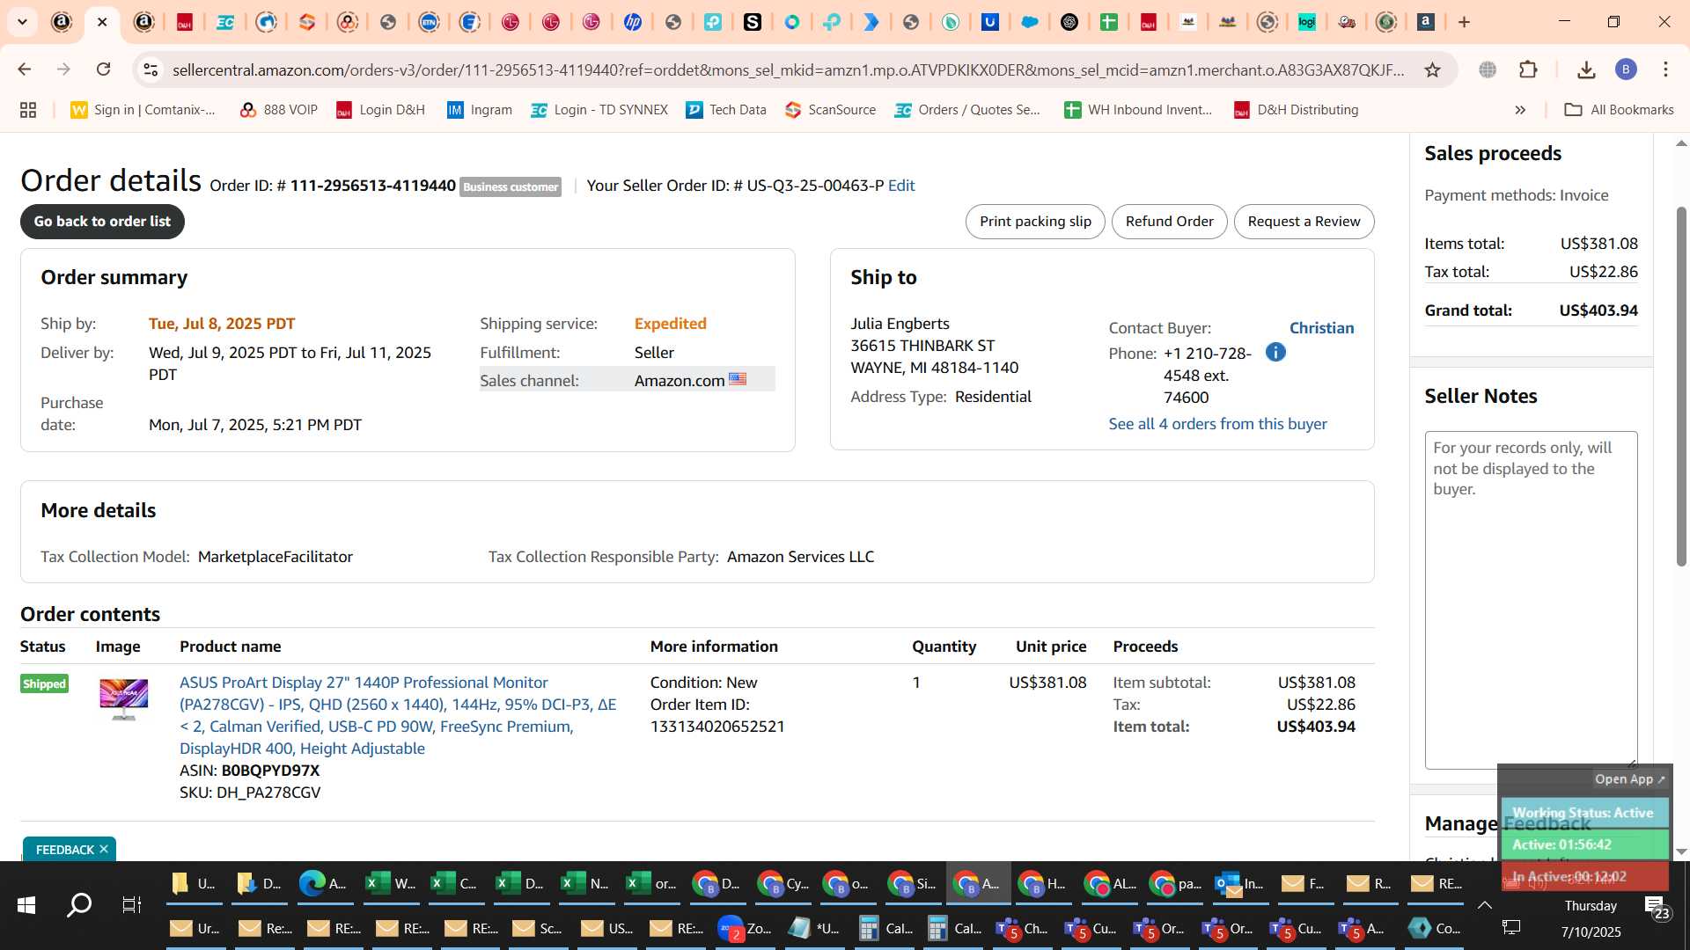Open the Excel W... workbook in taskbar
This screenshot has height=950, width=1690.
390,883
